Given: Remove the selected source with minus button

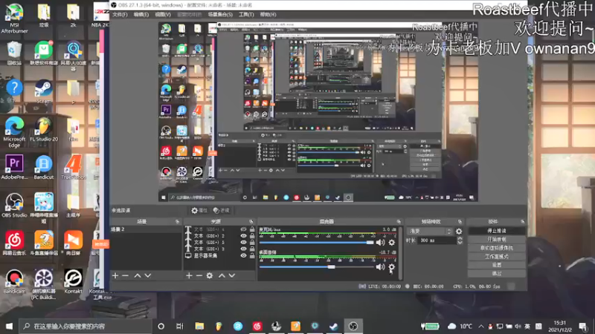Looking at the screenshot, I should 199,275.
